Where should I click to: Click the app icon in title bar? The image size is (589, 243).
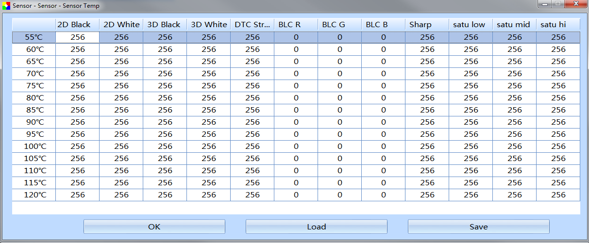tap(6, 6)
